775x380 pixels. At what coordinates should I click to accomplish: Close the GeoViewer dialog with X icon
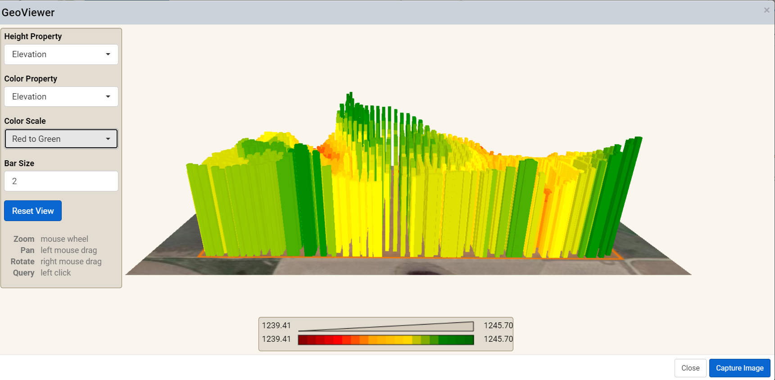(x=766, y=10)
